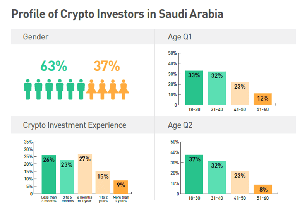The height and width of the screenshot is (209, 302).
Task: Click the 27% experience bar
Action: tap(85, 174)
